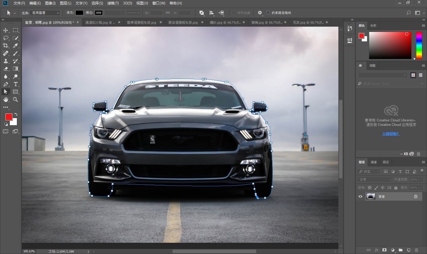Select the Crop tool
The height and width of the screenshot is (254, 427).
pos(6,45)
